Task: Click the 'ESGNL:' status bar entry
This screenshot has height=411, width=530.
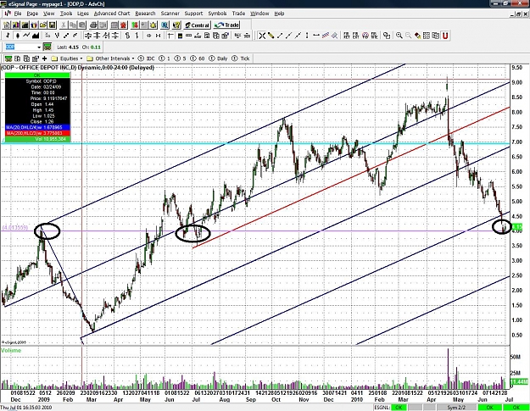Action: click(x=382, y=408)
